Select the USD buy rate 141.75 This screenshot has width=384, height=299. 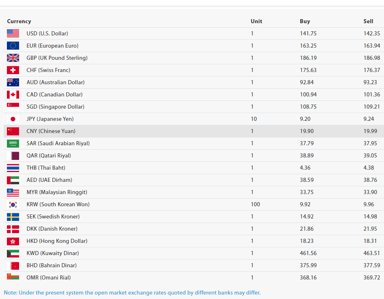[308, 33]
